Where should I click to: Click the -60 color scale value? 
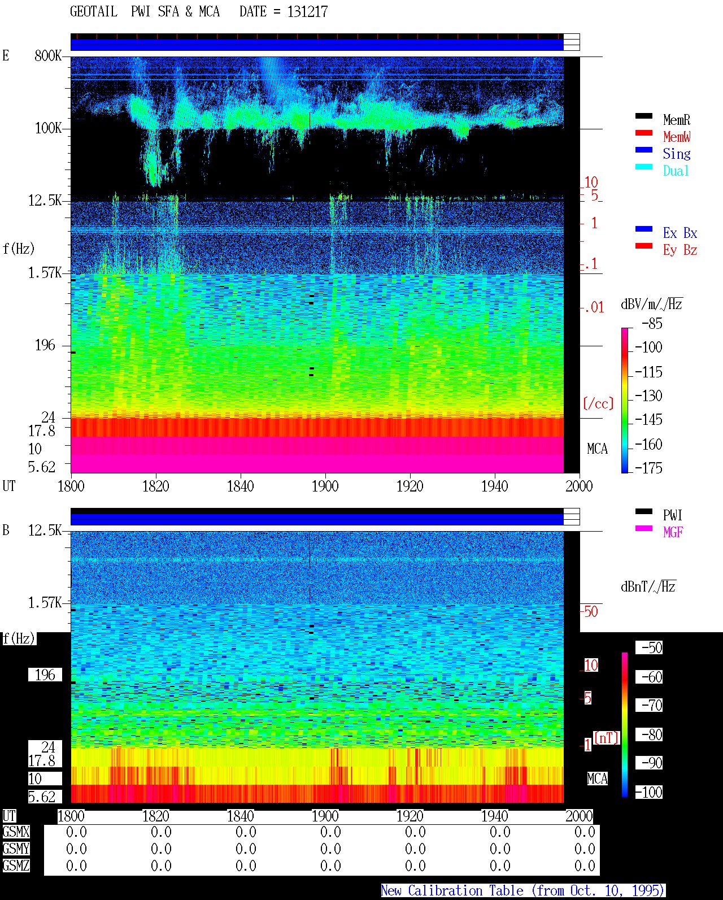[649, 677]
